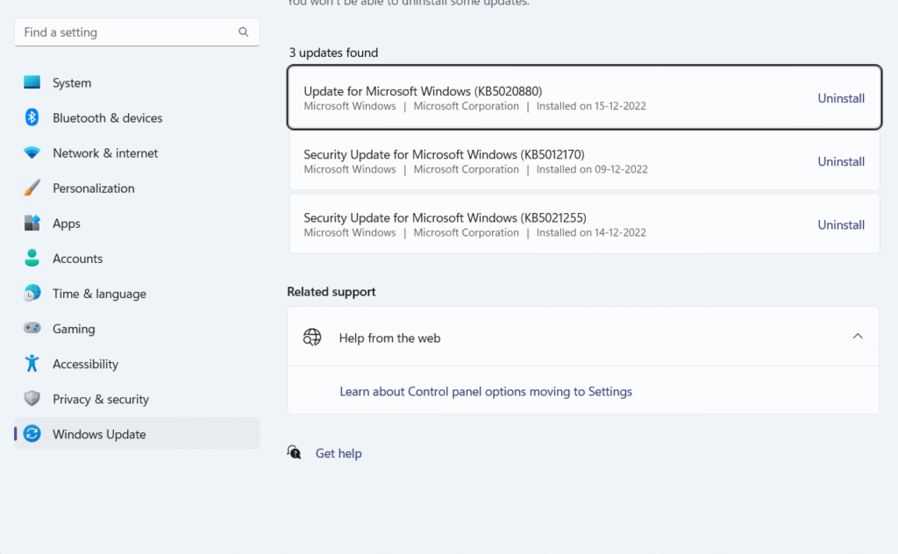898x554 pixels.
Task: Uninstall security update KB5012170
Action: [x=841, y=161]
